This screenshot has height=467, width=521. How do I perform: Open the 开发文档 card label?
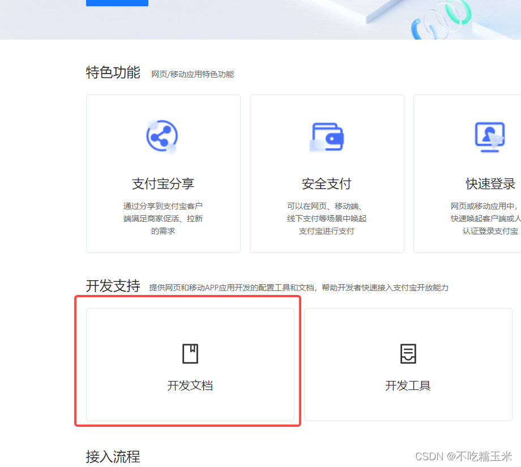pyautogui.click(x=190, y=385)
